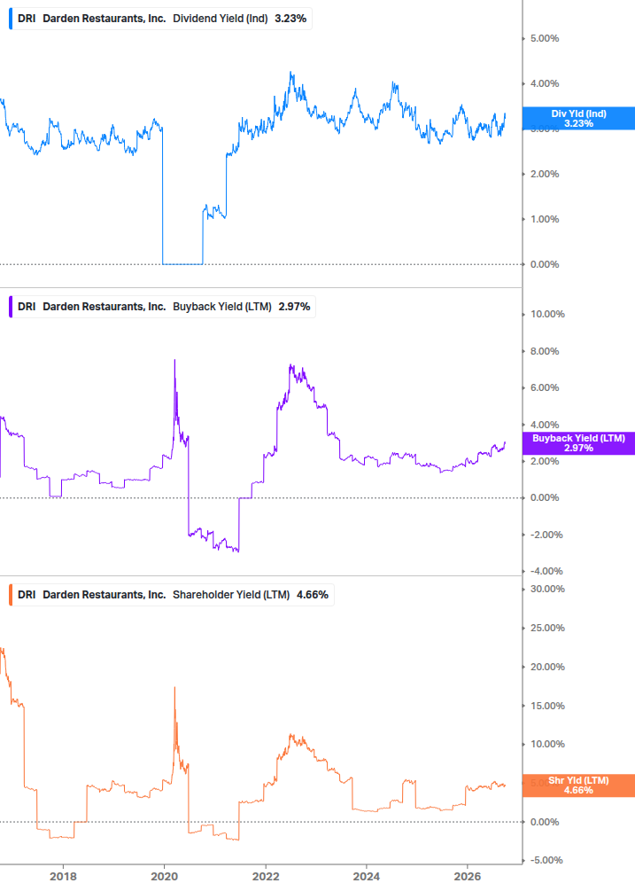635x891 pixels.
Task: Select the blue Div Yld (Ind) 3.23% axis tag
Action: 578,118
